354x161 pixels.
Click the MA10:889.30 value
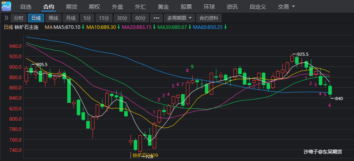coord(101,27)
